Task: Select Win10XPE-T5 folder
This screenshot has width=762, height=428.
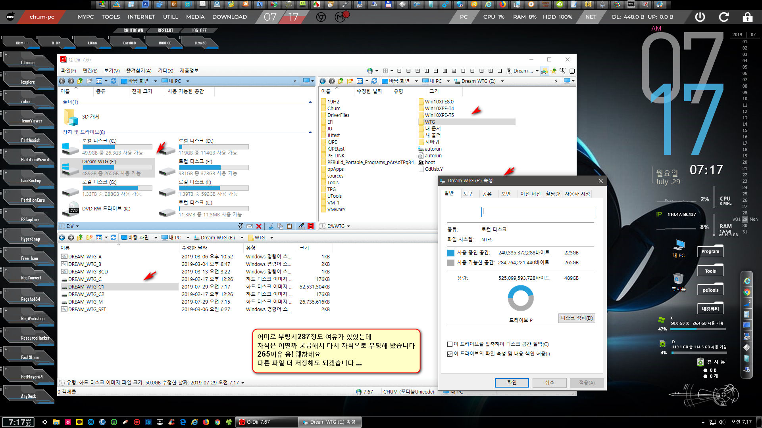Action: [x=436, y=115]
